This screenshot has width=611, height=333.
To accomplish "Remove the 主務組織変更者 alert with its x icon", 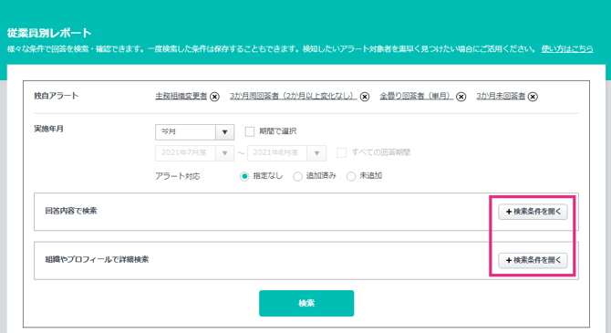I will coord(214,97).
